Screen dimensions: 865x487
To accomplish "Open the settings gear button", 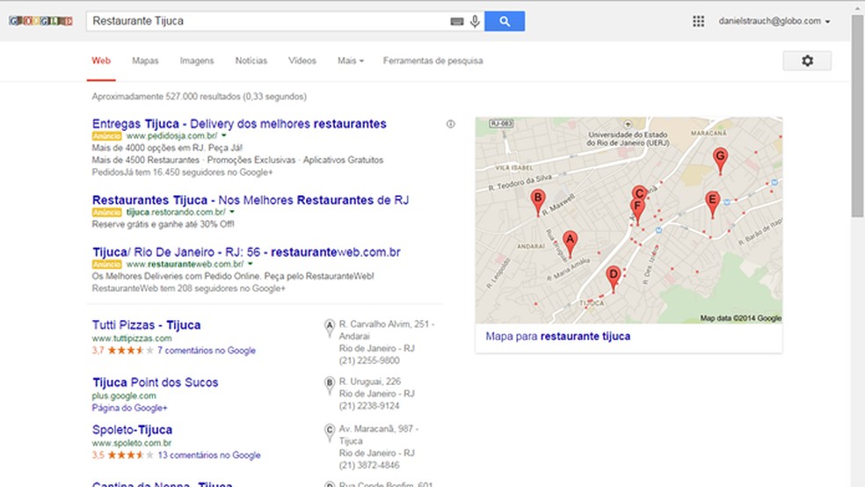I will pyautogui.click(x=807, y=61).
